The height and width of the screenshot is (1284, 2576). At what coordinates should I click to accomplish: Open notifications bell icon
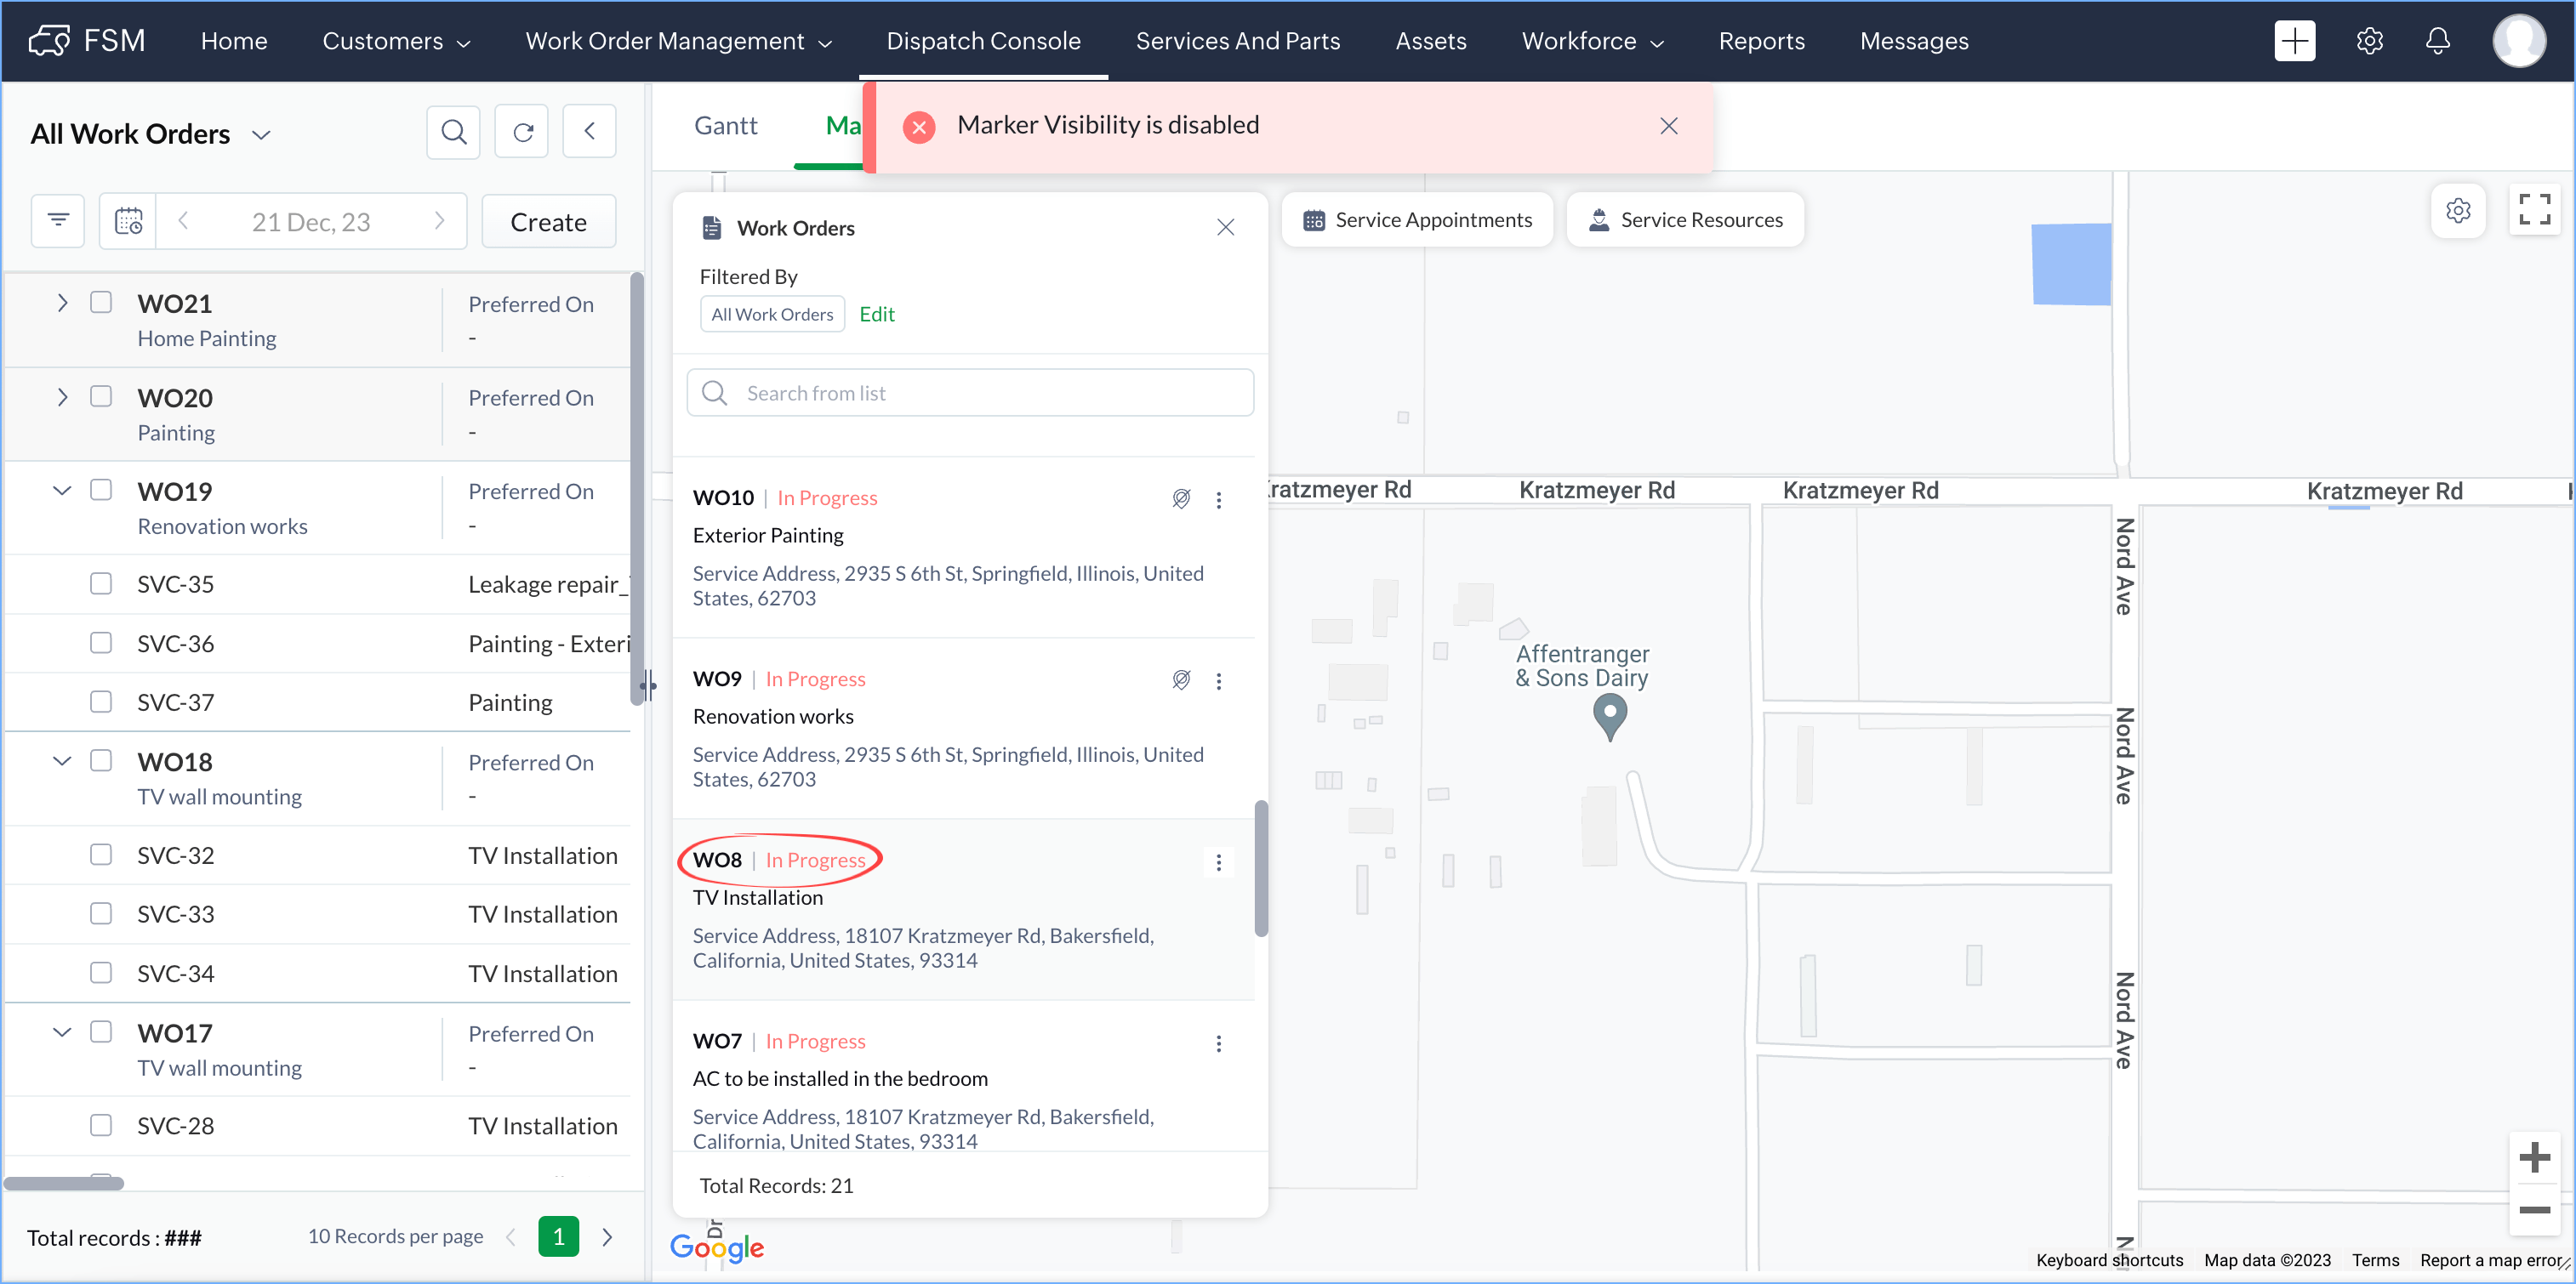2438,41
